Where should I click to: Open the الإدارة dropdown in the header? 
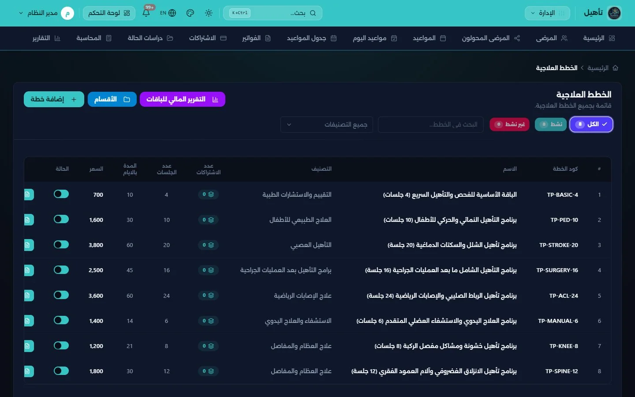click(547, 13)
